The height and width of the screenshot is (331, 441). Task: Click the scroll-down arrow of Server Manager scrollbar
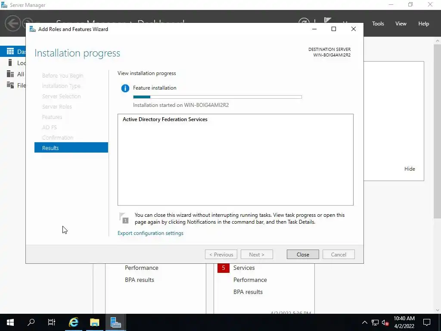click(x=438, y=310)
